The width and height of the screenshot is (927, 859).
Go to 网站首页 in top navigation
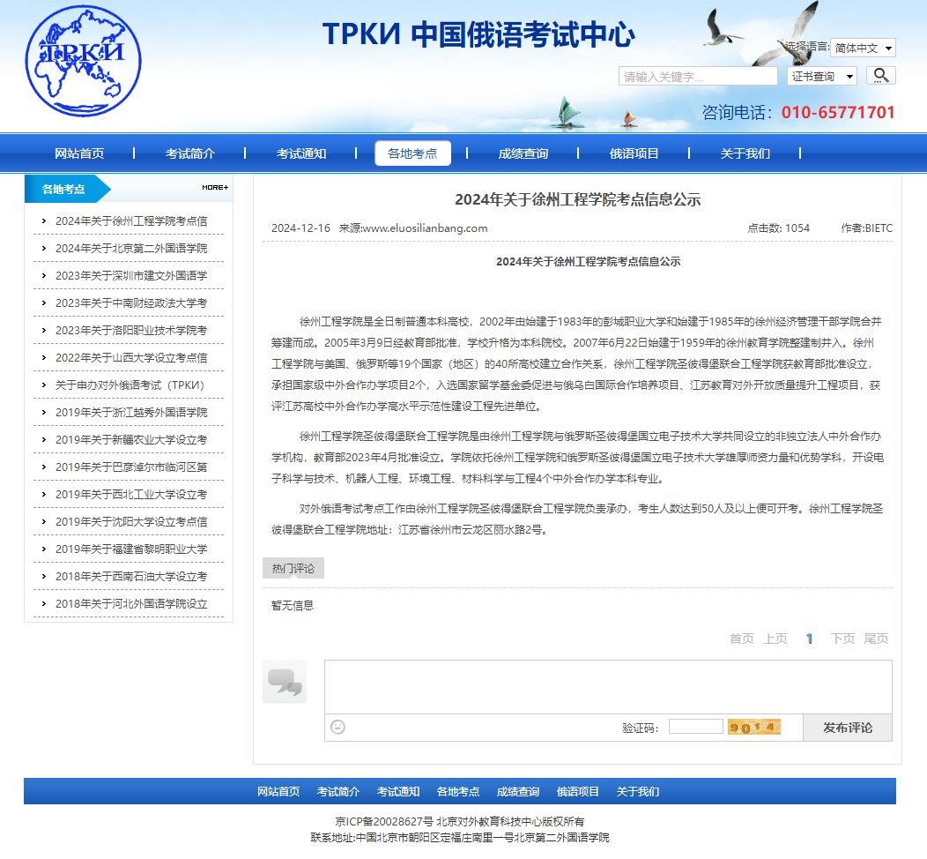[x=79, y=153]
